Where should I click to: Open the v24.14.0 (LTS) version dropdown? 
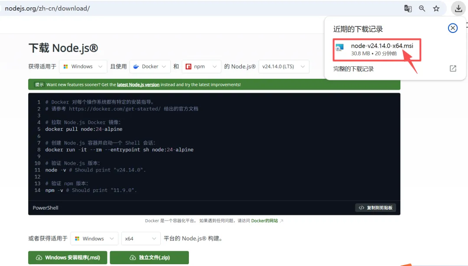[283, 67]
